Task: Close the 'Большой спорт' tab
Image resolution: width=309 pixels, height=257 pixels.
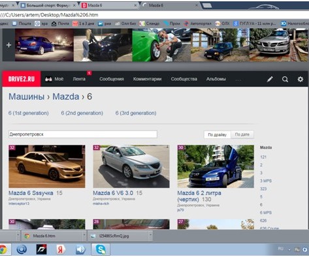Action: 74,5
